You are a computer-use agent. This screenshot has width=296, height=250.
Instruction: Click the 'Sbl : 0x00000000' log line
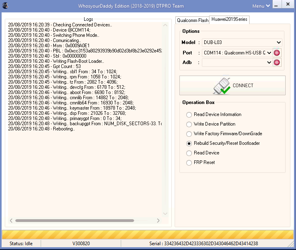pyautogui.click(x=47, y=56)
